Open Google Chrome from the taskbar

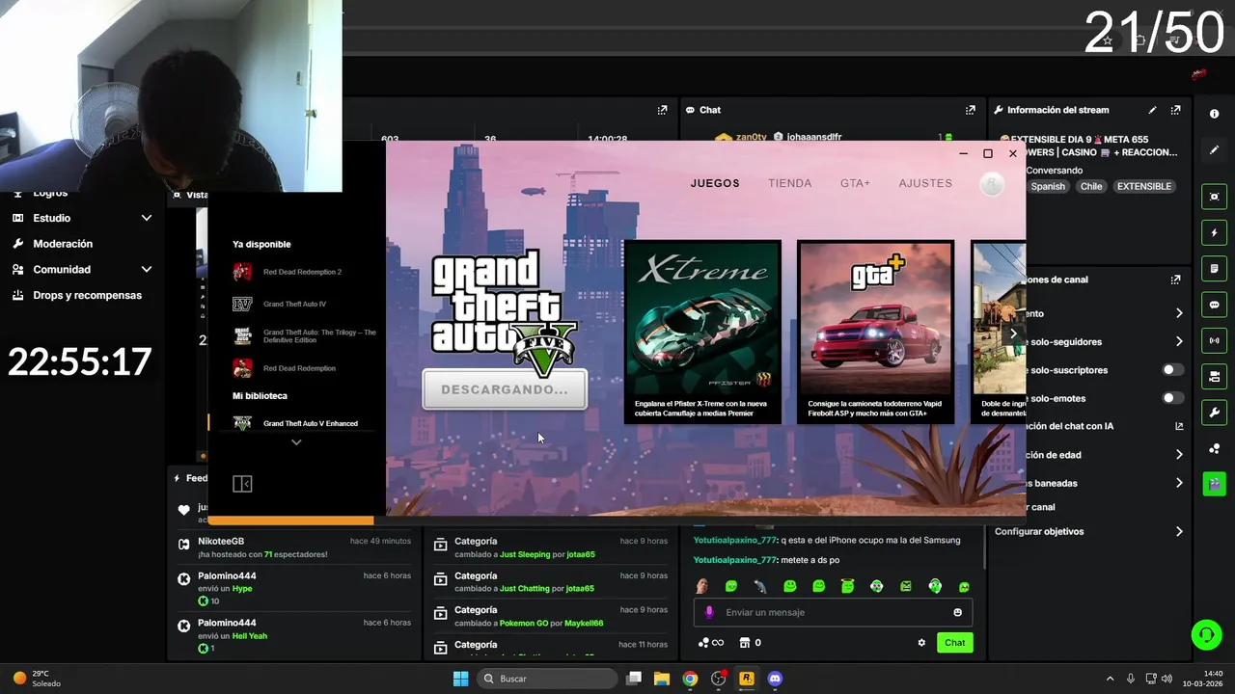pyautogui.click(x=690, y=679)
